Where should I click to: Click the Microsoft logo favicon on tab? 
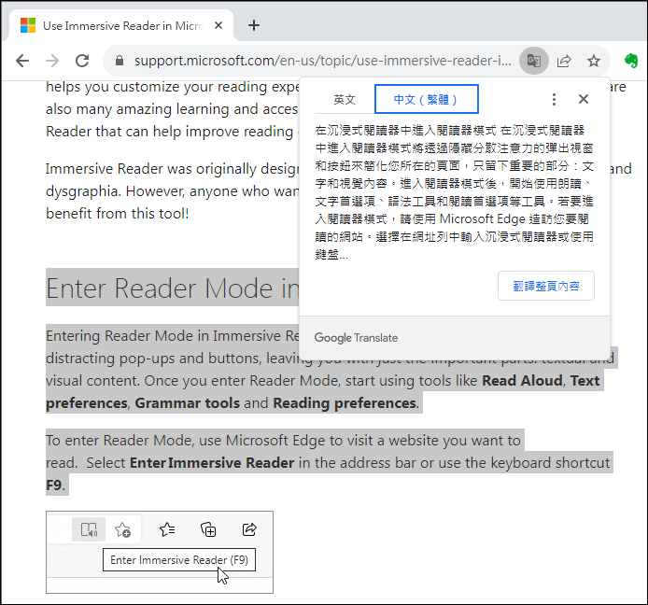(x=28, y=25)
